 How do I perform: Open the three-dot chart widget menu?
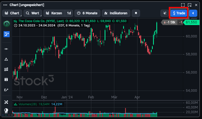tap(5, 5)
